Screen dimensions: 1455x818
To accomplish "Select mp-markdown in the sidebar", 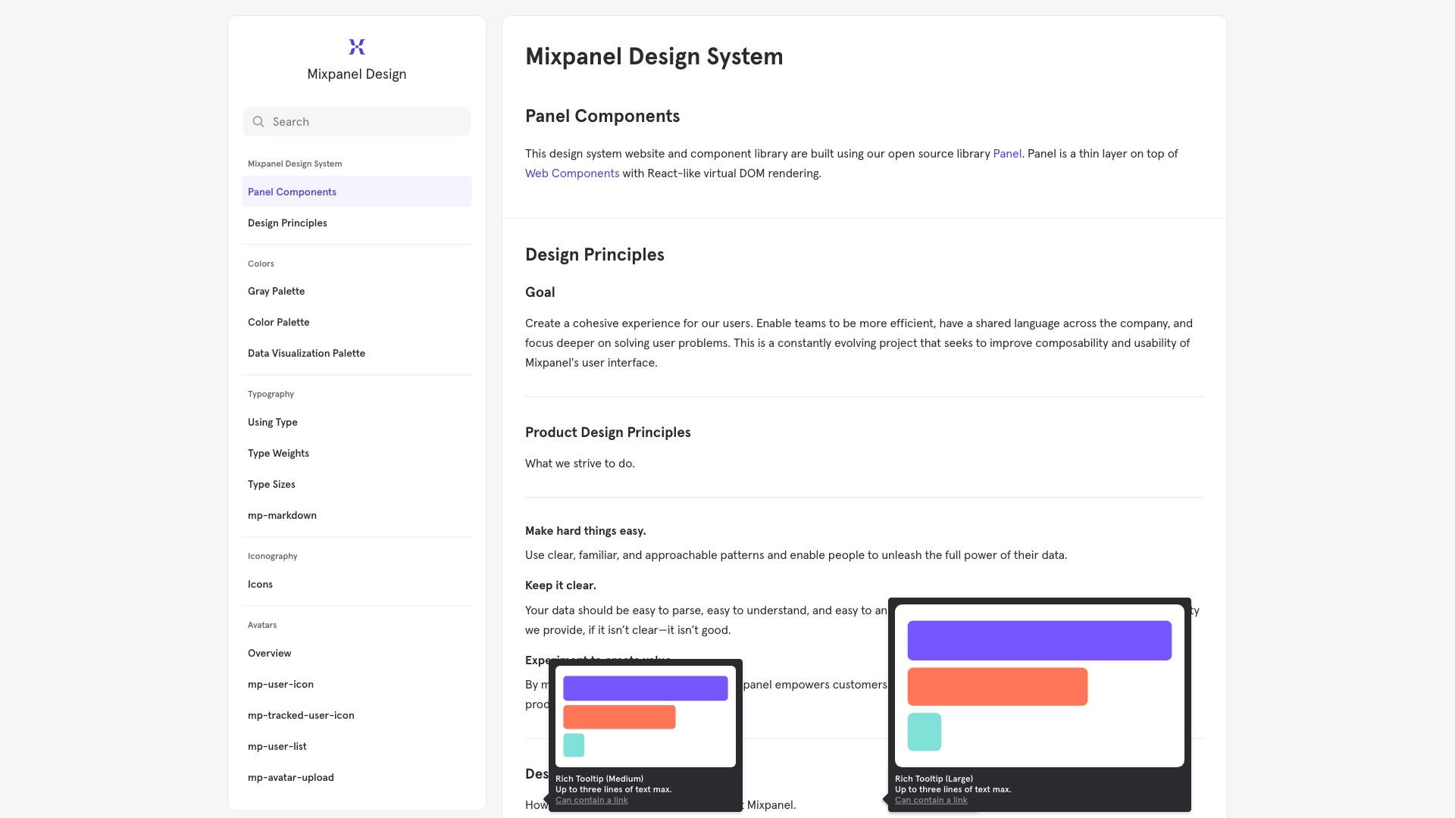I will click(282, 515).
